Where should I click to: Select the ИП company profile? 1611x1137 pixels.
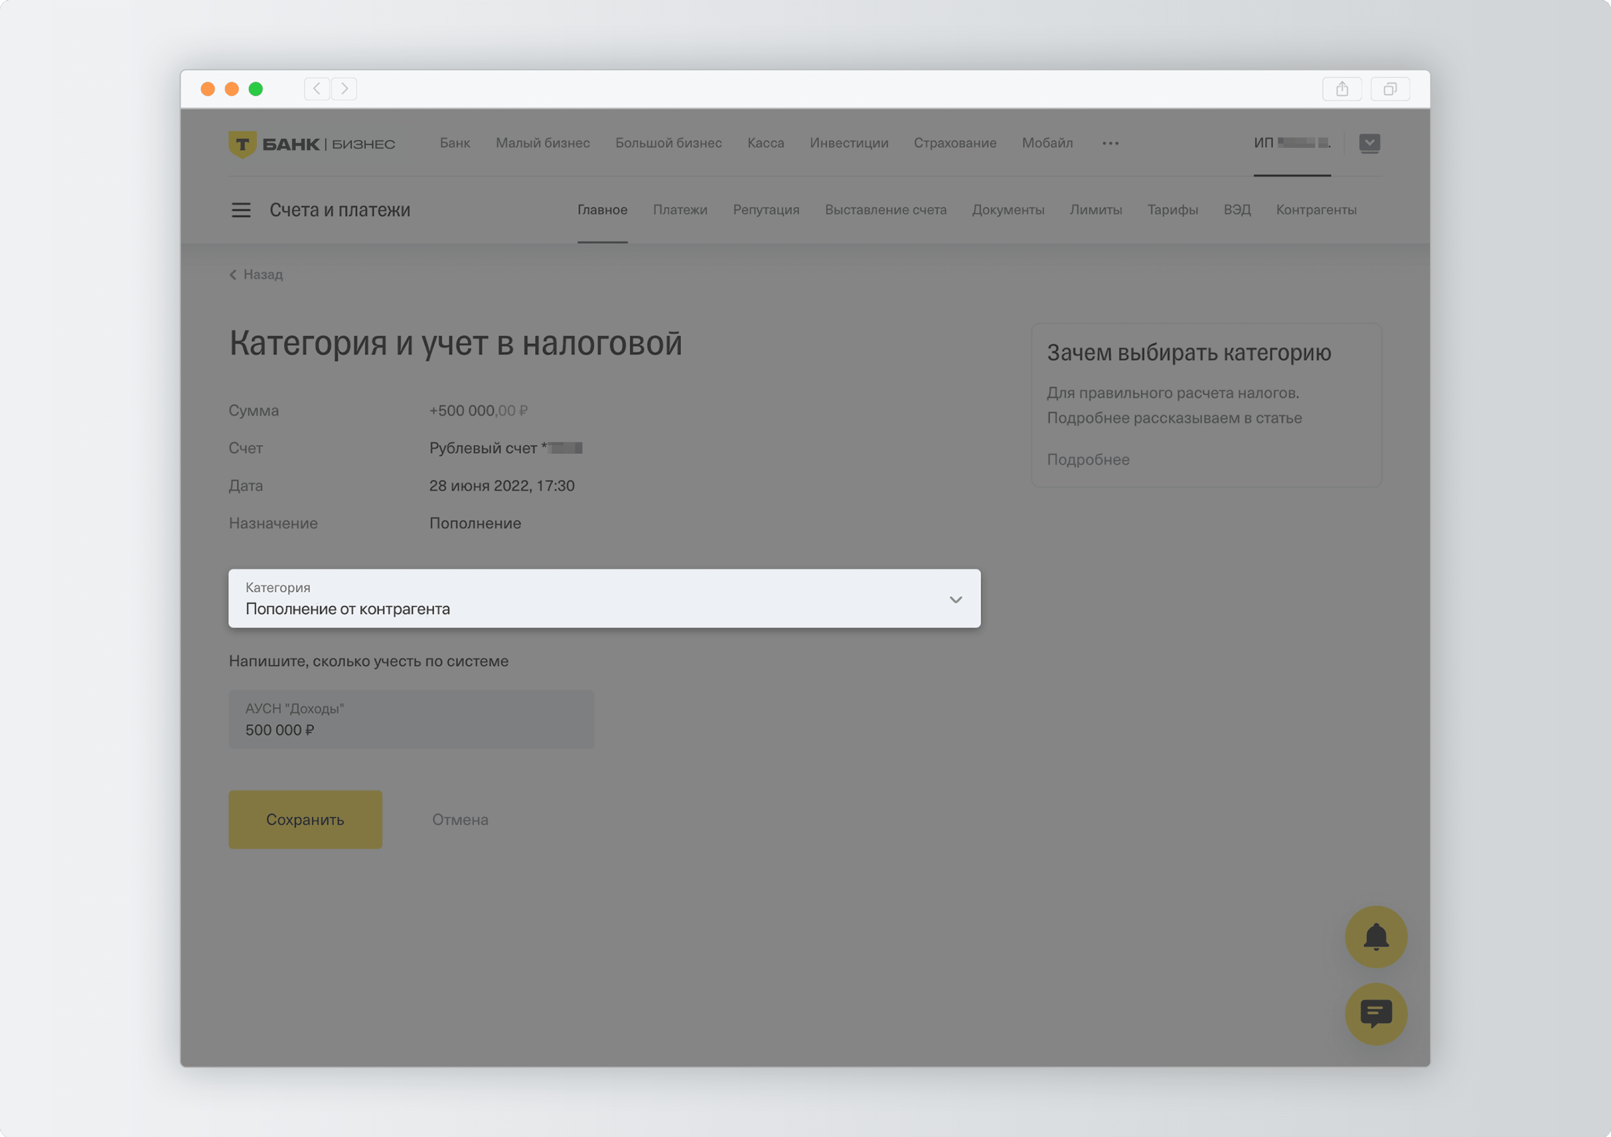click(1292, 143)
